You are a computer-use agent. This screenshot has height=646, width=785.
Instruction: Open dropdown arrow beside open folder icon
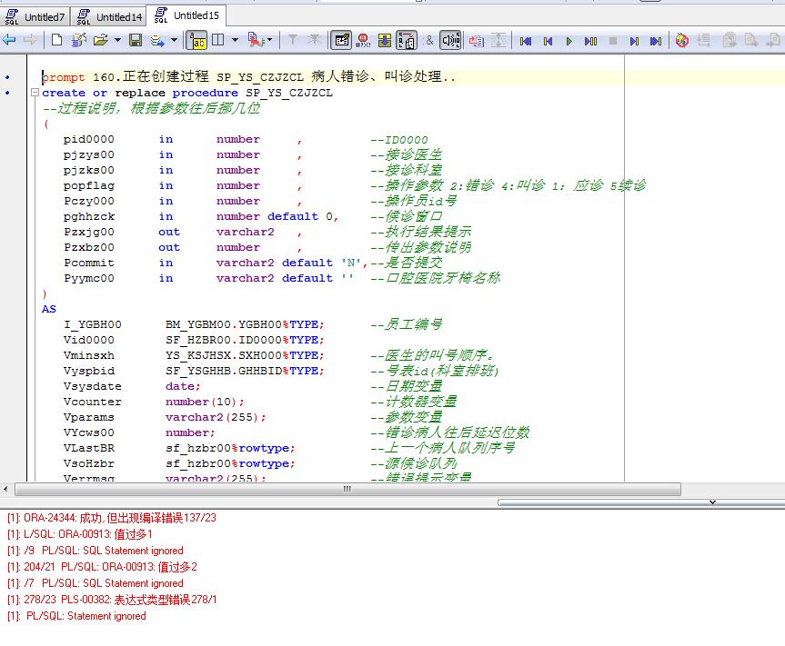tap(116, 40)
